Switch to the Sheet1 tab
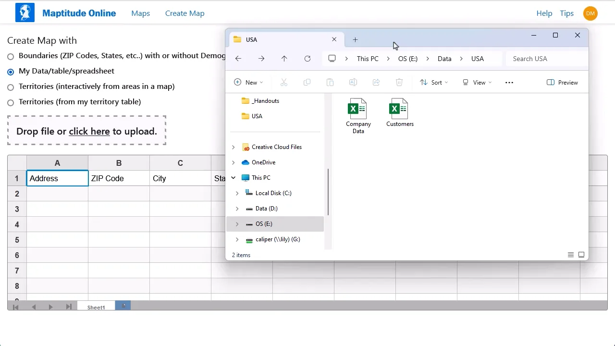The height and width of the screenshot is (346, 615). (x=96, y=307)
